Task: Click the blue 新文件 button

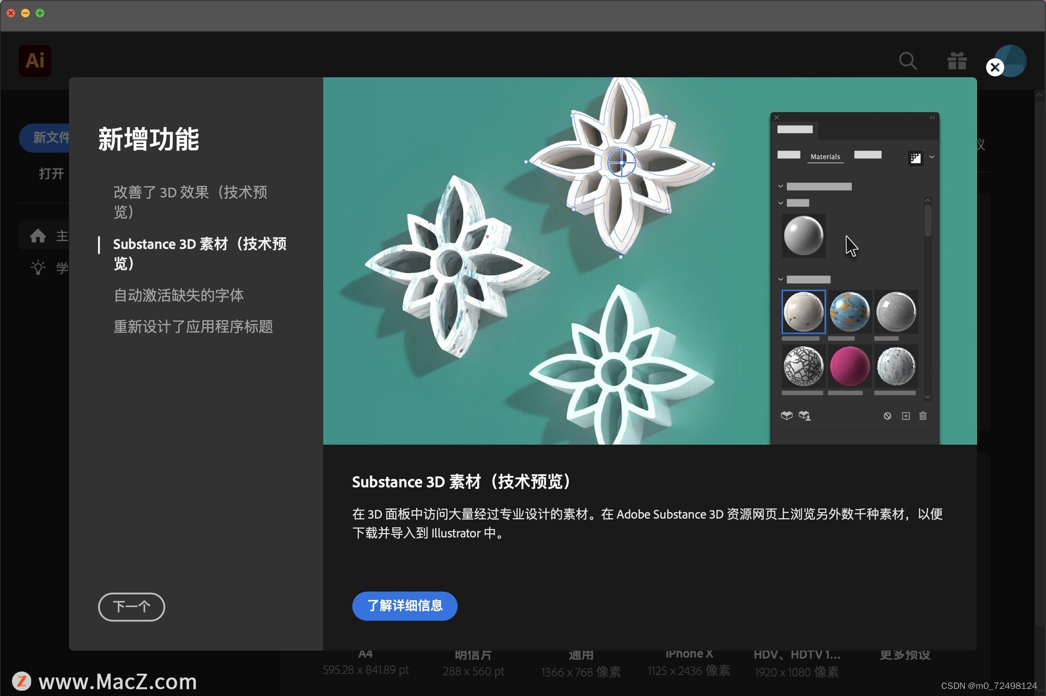Action: [45, 138]
